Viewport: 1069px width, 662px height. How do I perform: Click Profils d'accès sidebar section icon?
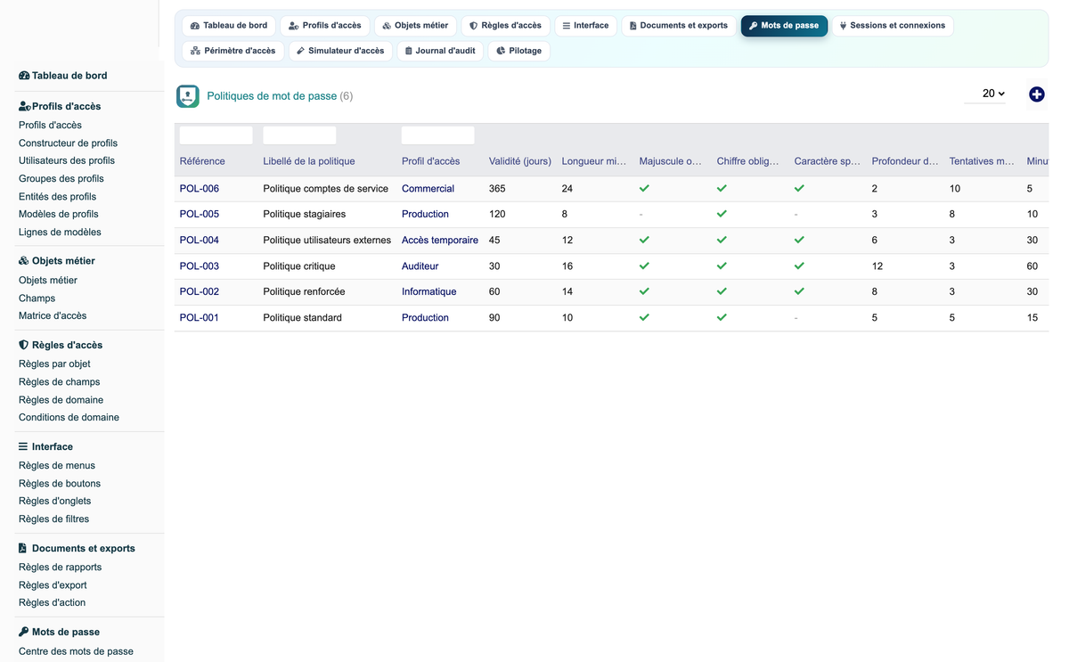coord(25,106)
